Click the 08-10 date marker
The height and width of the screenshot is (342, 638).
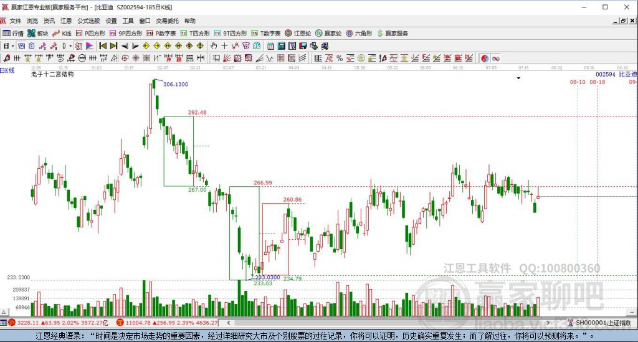pyautogui.click(x=578, y=82)
